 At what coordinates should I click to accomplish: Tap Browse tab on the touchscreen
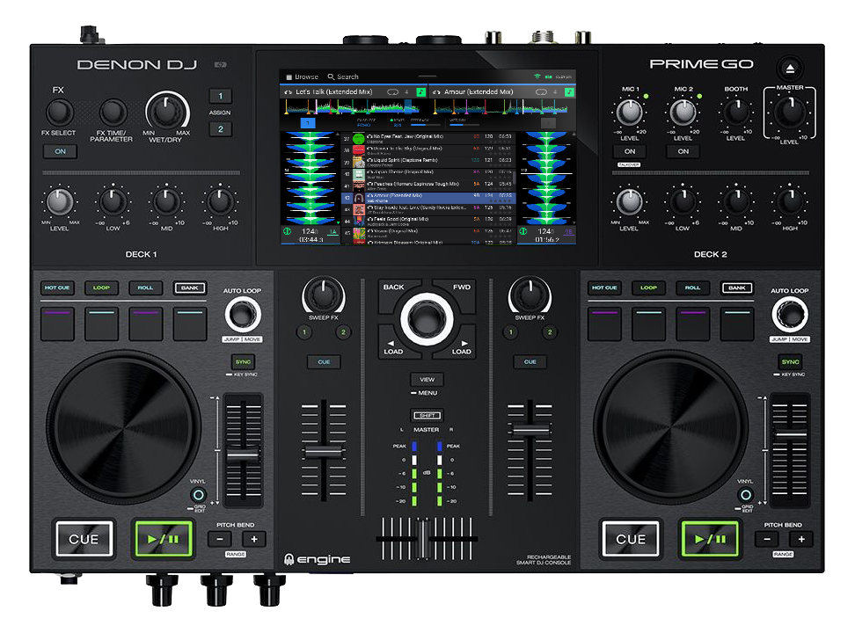tap(301, 77)
